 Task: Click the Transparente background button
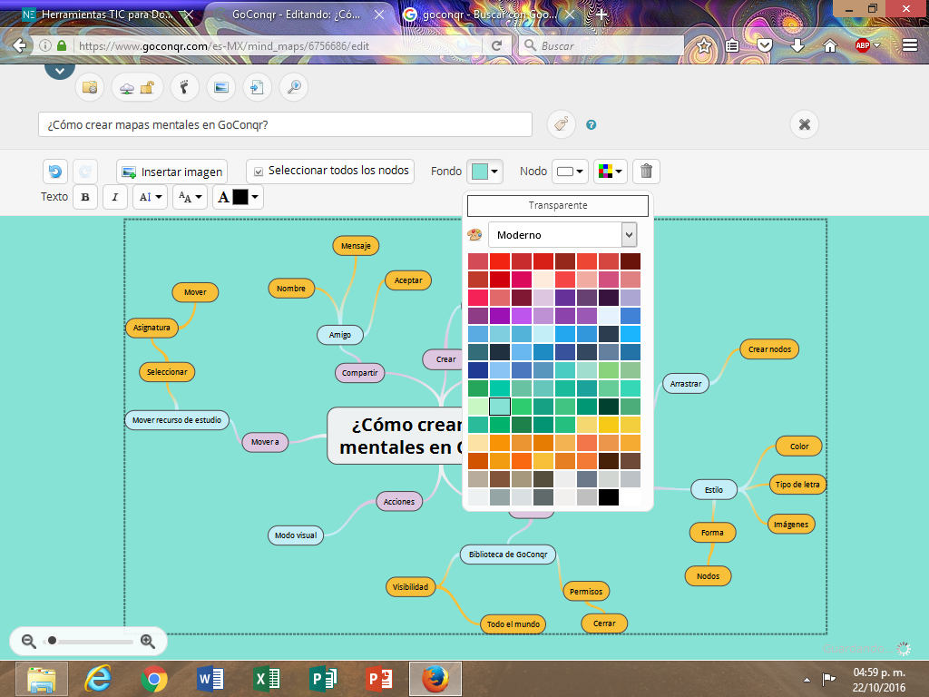point(557,206)
